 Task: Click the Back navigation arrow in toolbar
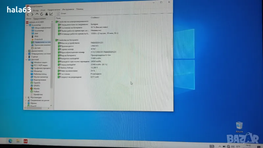27,14
